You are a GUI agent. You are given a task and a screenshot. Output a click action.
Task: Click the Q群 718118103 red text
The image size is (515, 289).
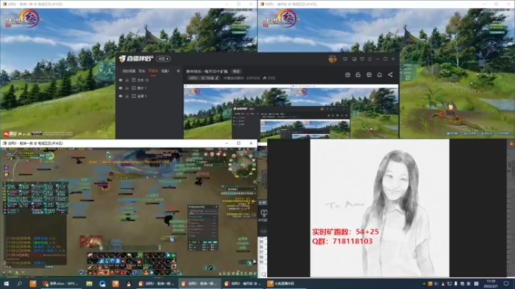[x=342, y=241]
